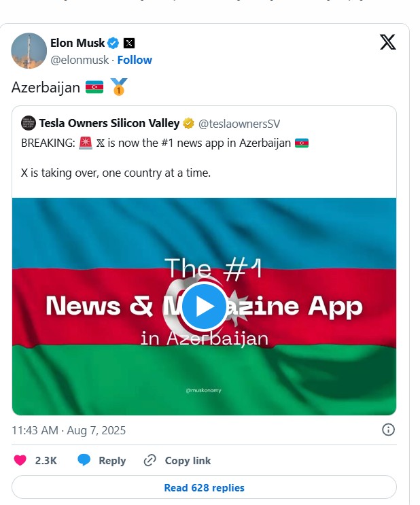Image resolution: width=420 pixels, height=505 pixels.
Task: Open Tesla Owners Silicon Valley account name
Action: coord(109,123)
